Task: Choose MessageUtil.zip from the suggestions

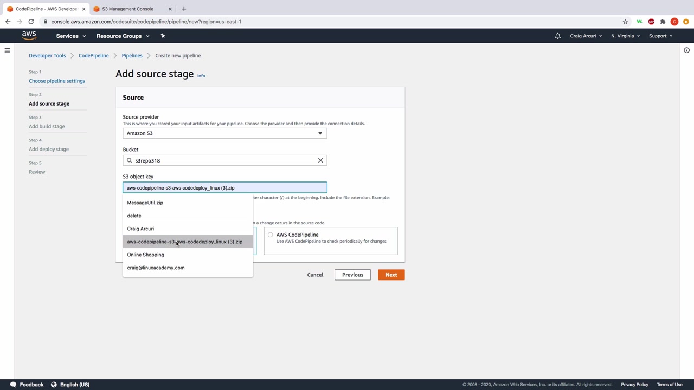Action: (x=188, y=203)
